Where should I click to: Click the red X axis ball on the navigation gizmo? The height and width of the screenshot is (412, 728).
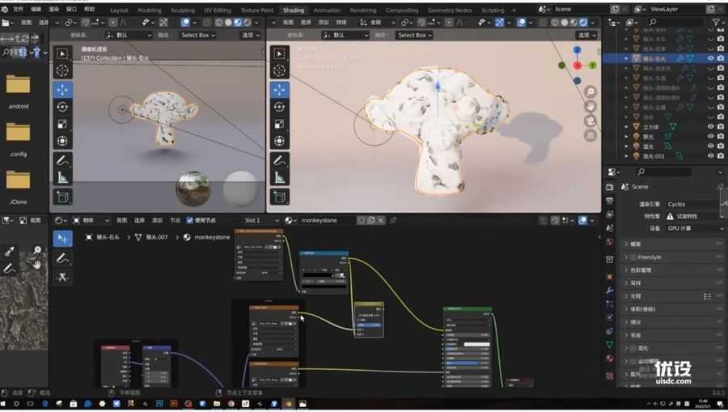click(x=577, y=66)
